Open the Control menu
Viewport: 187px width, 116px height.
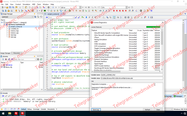click(x=18, y=4)
